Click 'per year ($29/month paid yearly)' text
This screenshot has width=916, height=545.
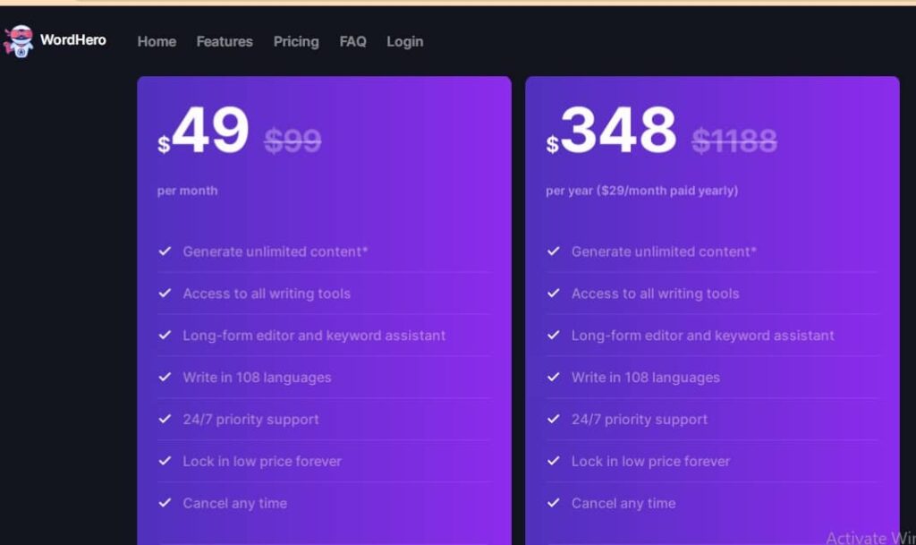[644, 190]
